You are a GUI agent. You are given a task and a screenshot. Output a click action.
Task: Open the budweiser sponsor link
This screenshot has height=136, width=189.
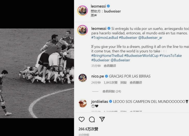(112, 11)
